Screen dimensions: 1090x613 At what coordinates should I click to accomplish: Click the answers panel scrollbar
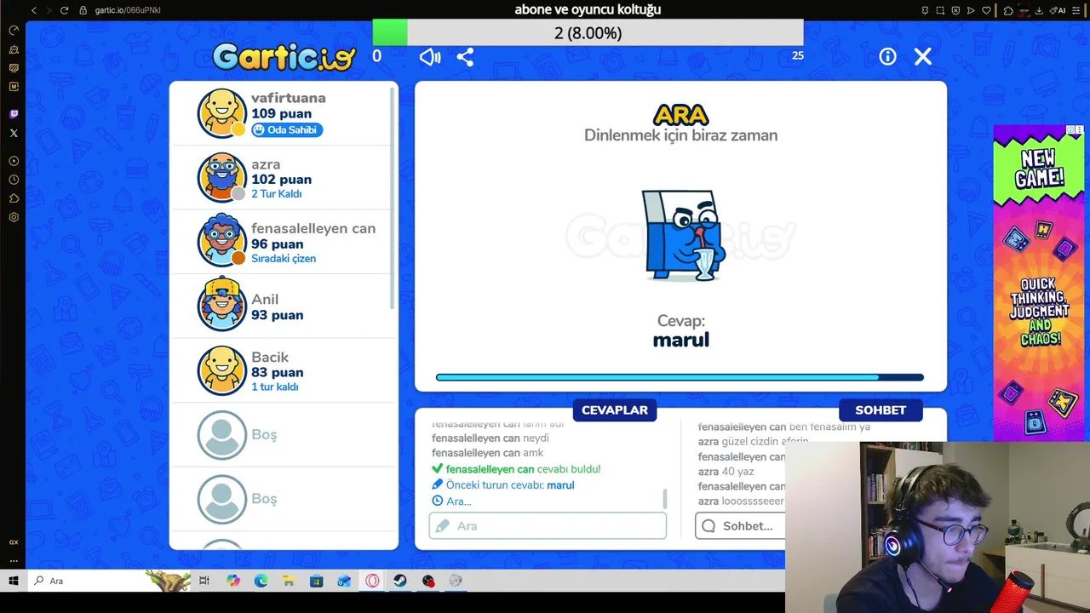click(x=664, y=498)
